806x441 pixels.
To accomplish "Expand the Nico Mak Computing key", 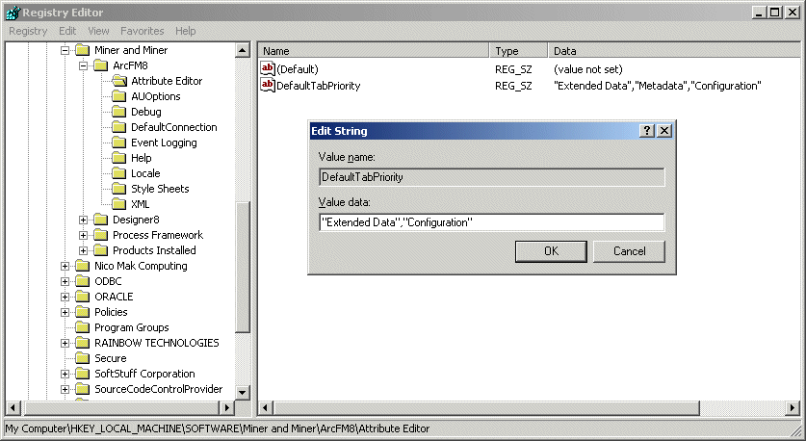I will point(65,266).
